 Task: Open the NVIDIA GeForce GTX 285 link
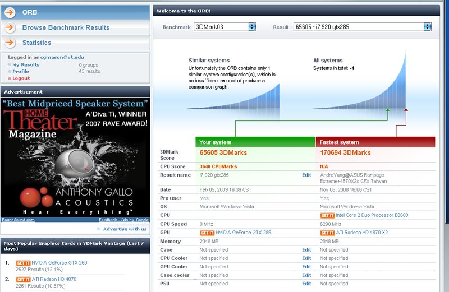click(x=243, y=233)
